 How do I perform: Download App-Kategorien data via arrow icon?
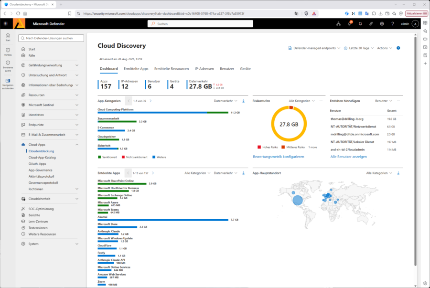click(243, 101)
